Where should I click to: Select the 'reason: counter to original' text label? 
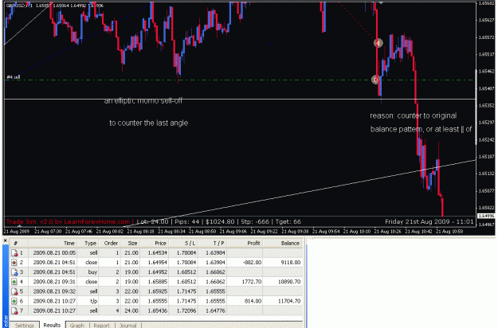pyautogui.click(x=414, y=115)
